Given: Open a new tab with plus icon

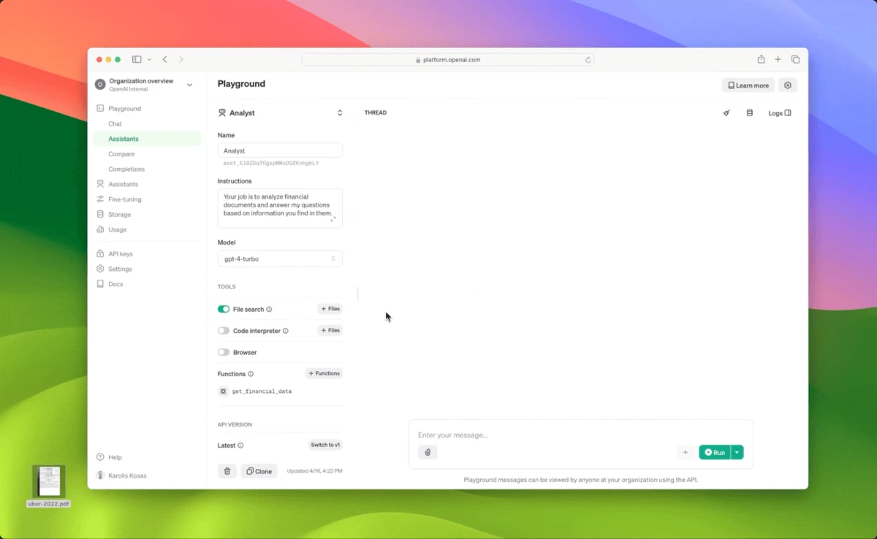Looking at the screenshot, I should pos(778,59).
